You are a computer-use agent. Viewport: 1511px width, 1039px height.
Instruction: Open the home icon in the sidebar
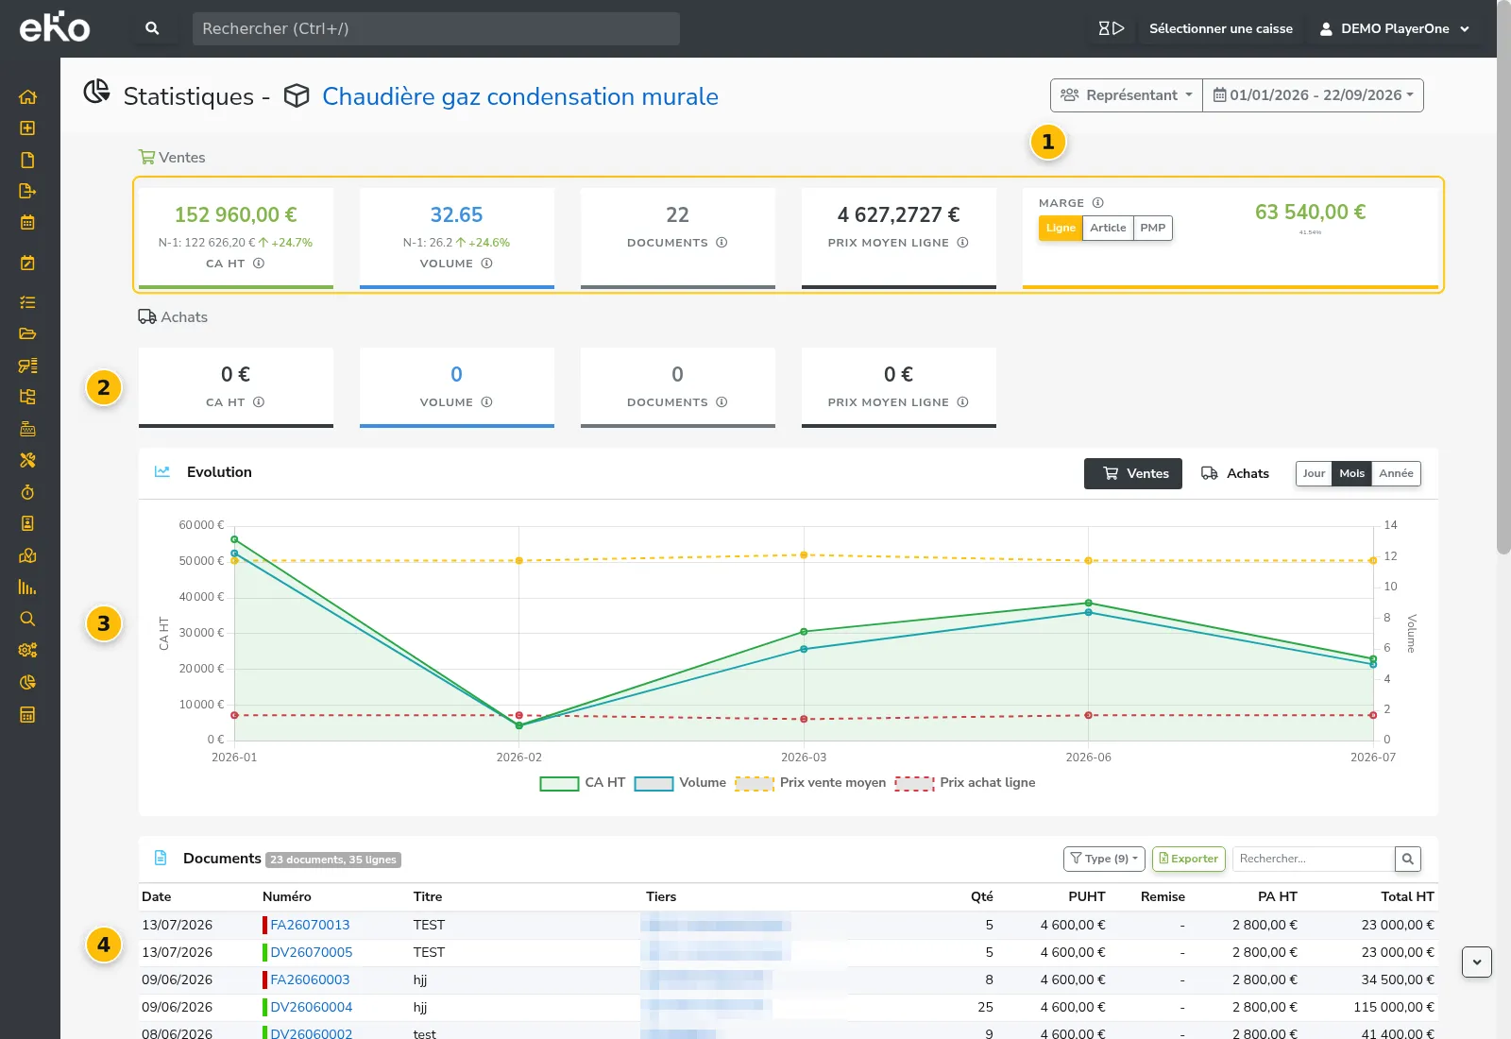pos(27,96)
